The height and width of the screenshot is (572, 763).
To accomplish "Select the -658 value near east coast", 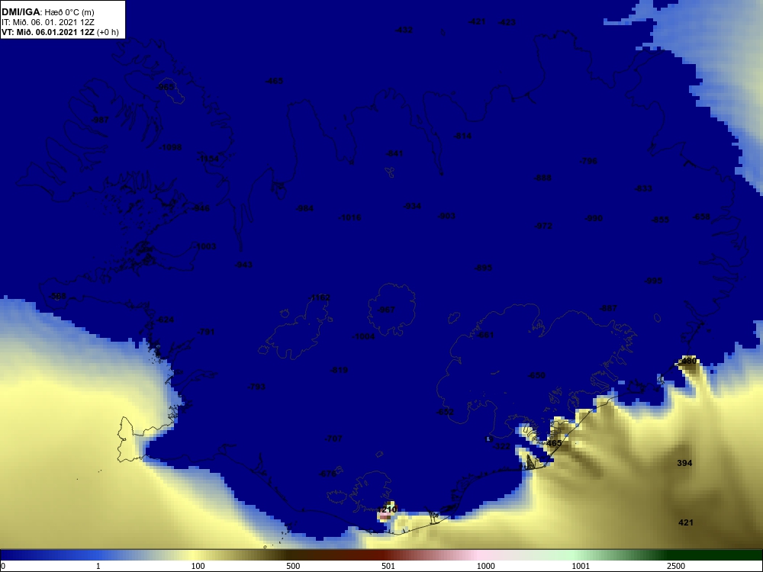I will [x=701, y=217].
